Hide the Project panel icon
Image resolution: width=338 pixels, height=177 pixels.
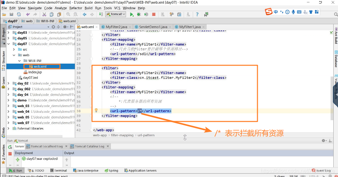pos(72,27)
